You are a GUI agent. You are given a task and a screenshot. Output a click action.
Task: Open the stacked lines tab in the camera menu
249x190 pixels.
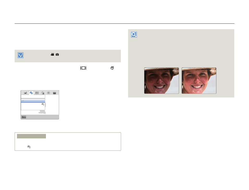coord(55,93)
